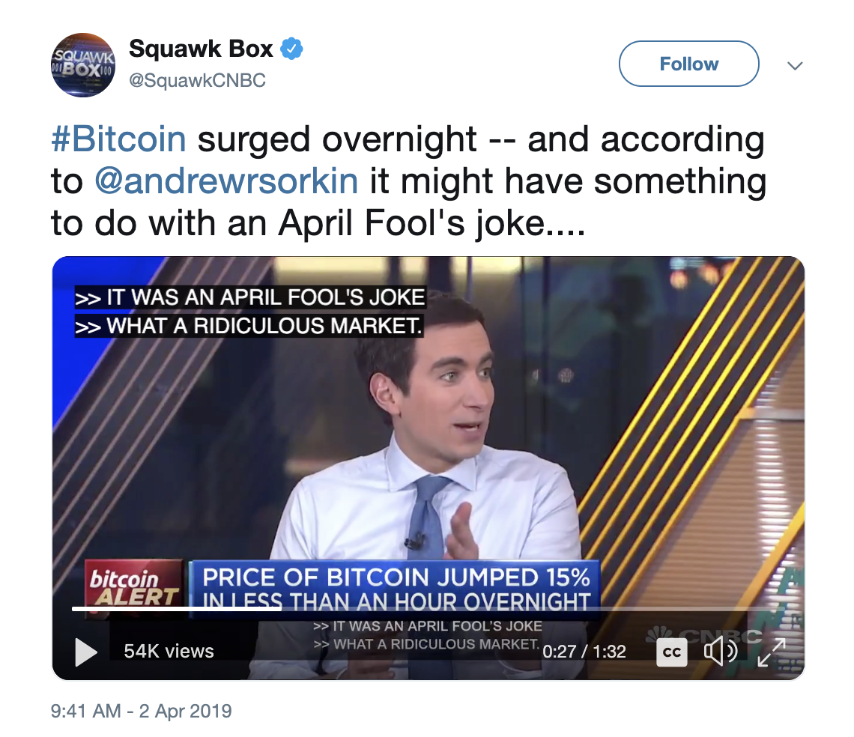Click the CNBC watermark logo in video
Screen dimensions: 854x737
pyautogui.click(x=703, y=635)
